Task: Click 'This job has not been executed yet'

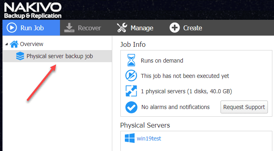Action: [185, 76]
